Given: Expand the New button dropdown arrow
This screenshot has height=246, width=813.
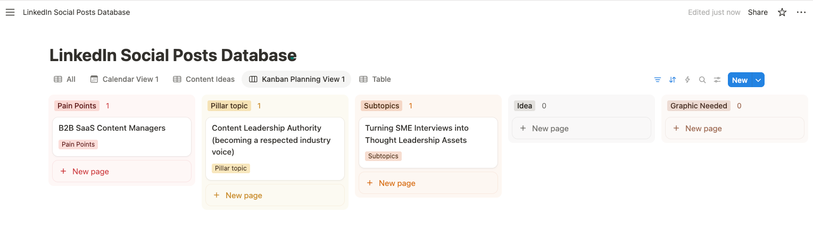Looking at the screenshot, I should (x=759, y=80).
